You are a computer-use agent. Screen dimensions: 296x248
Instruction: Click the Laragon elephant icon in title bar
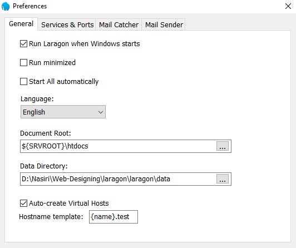point(6,6)
